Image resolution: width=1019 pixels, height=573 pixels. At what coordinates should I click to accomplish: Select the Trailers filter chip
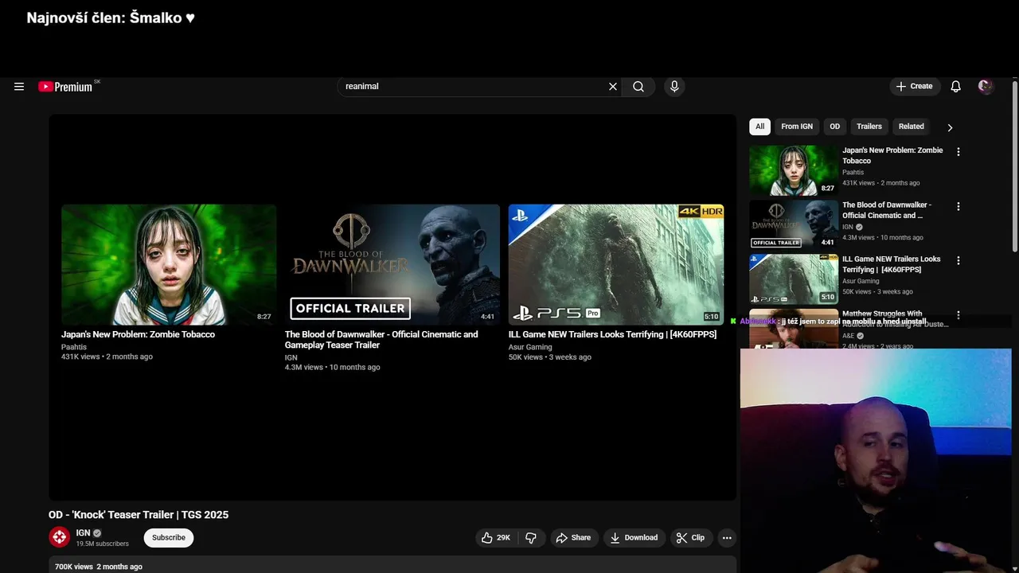pyautogui.click(x=869, y=127)
